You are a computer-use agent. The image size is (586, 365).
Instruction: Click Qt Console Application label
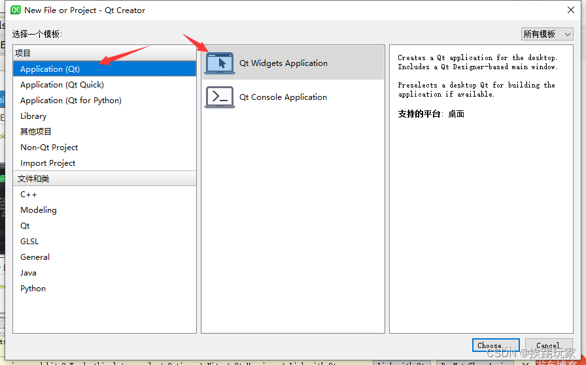coord(283,97)
